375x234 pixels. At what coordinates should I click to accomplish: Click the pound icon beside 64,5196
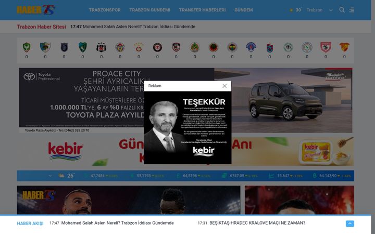(178, 176)
